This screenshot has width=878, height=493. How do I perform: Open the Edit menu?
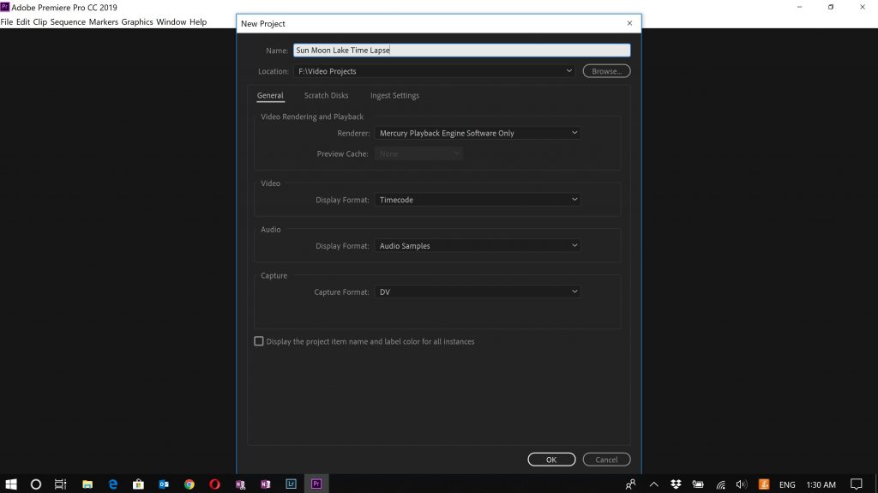pyautogui.click(x=23, y=21)
